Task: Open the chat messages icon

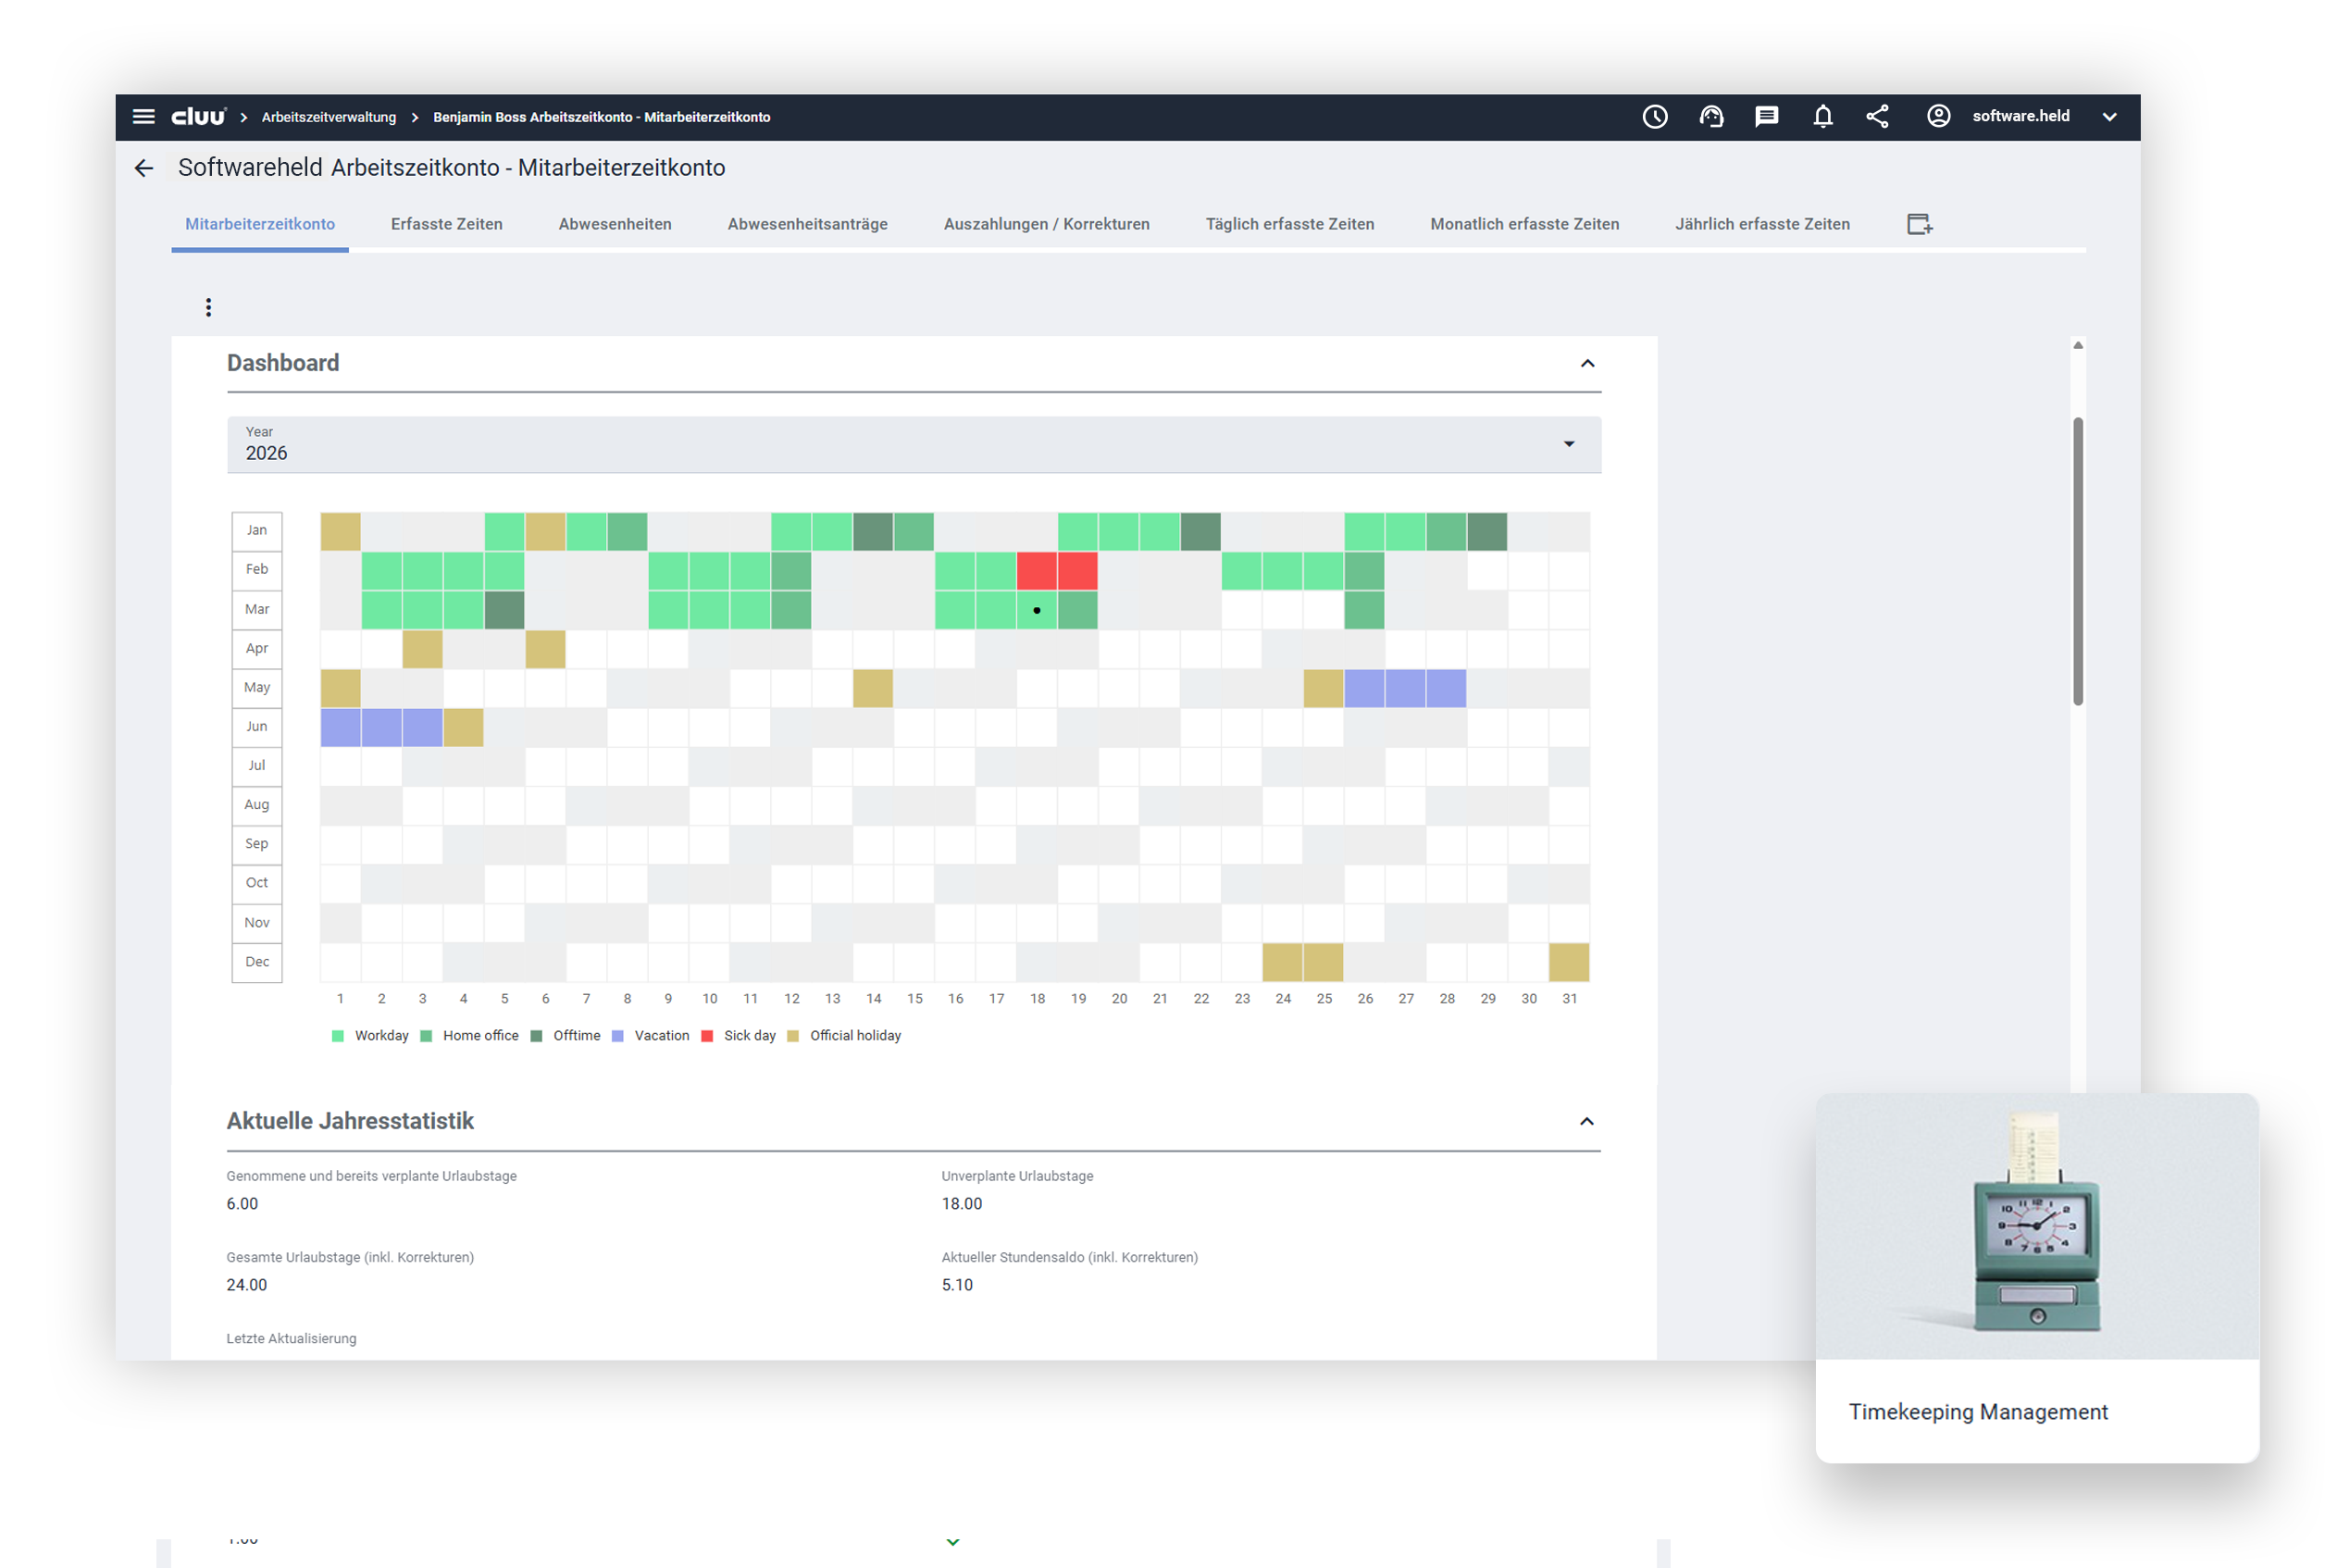Action: 1767,117
